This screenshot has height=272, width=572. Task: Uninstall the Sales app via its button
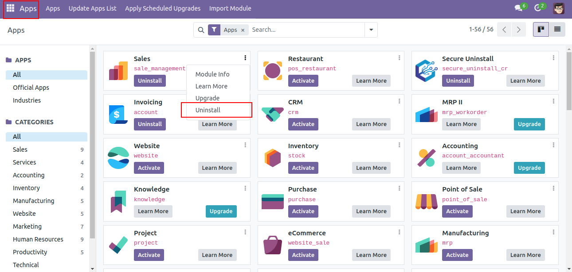150,81
